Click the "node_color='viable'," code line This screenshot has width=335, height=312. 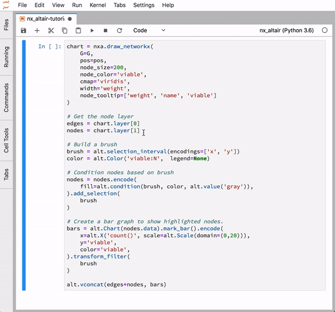coord(113,74)
